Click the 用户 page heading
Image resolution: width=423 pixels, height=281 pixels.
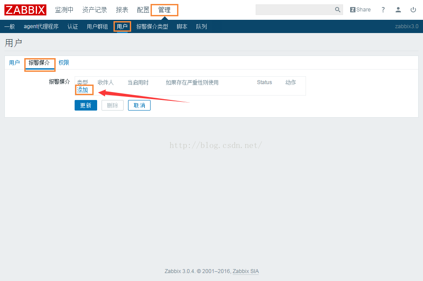click(x=13, y=43)
